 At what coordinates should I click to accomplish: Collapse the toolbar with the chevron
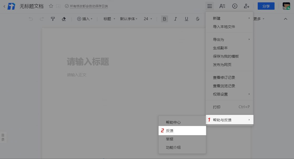285,19
